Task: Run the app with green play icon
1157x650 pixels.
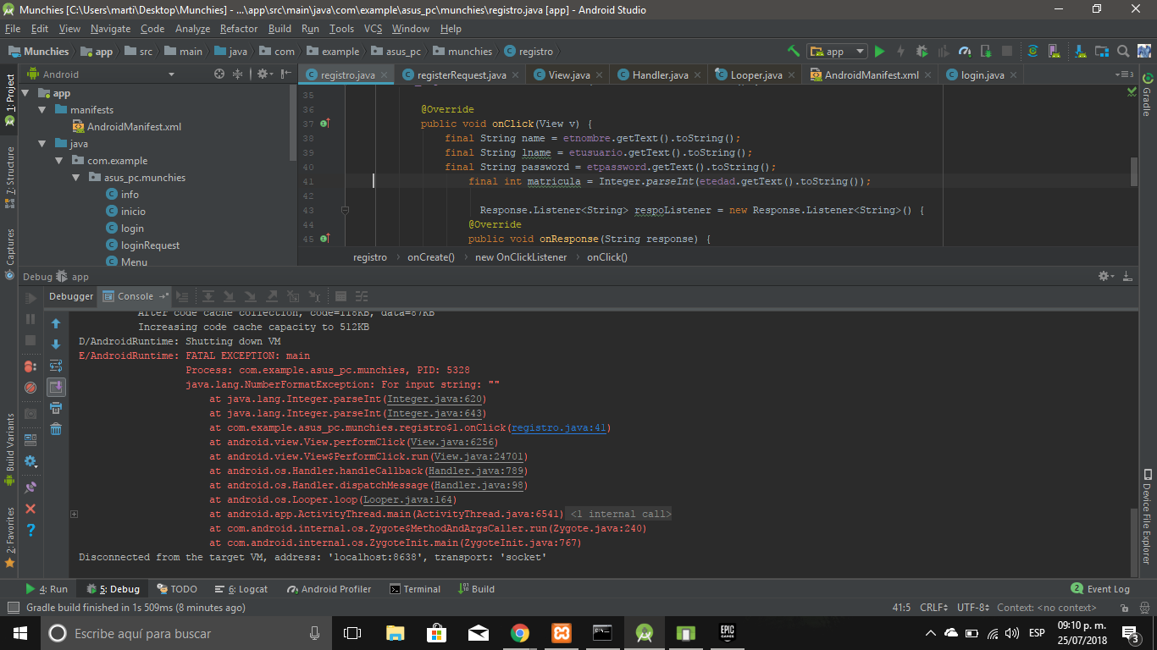Action: click(879, 51)
